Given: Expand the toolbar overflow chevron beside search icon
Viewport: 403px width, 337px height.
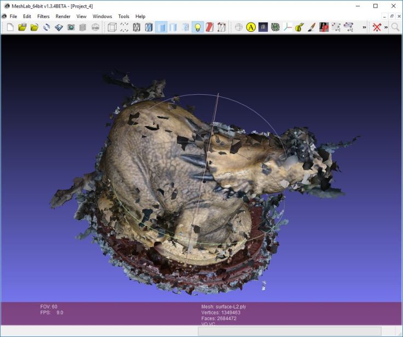Looking at the screenshot, I should tap(385, 27).
